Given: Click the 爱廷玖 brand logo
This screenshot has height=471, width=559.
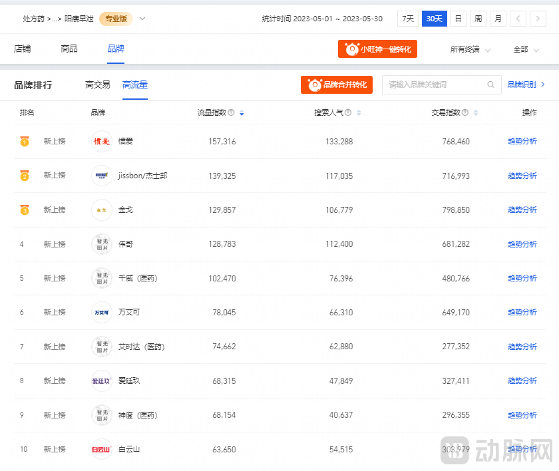Looking at the screenshot, I should pyautogui.click(x=102, y=381).
